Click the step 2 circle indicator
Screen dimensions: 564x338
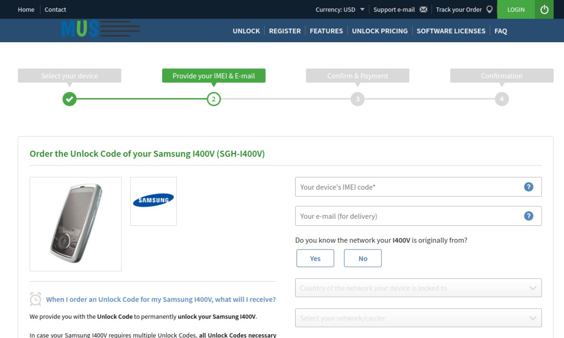click(214, 99)
